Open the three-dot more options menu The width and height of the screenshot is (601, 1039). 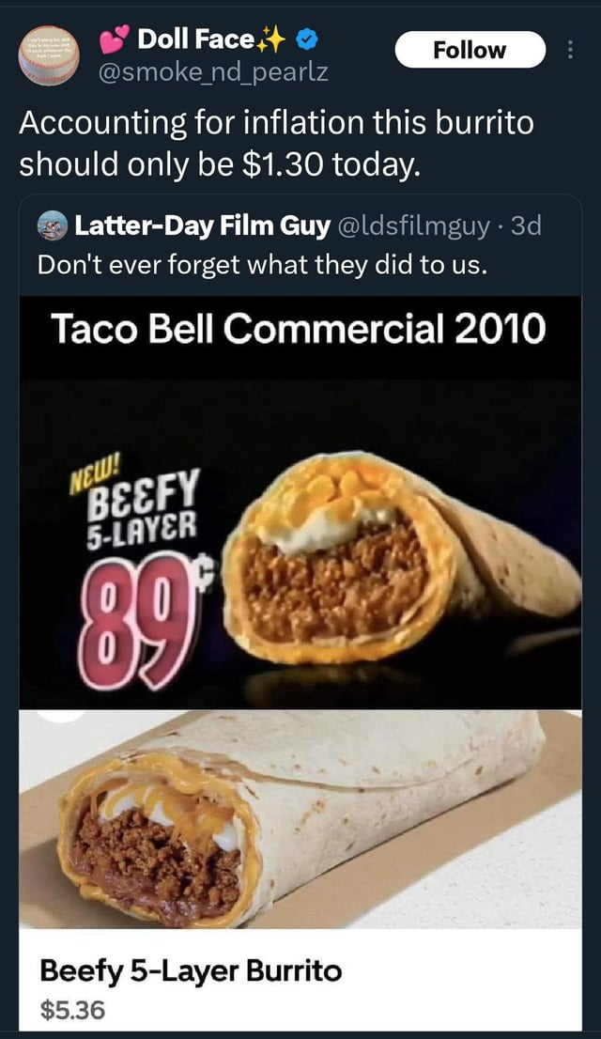click(x=570, y=50)
